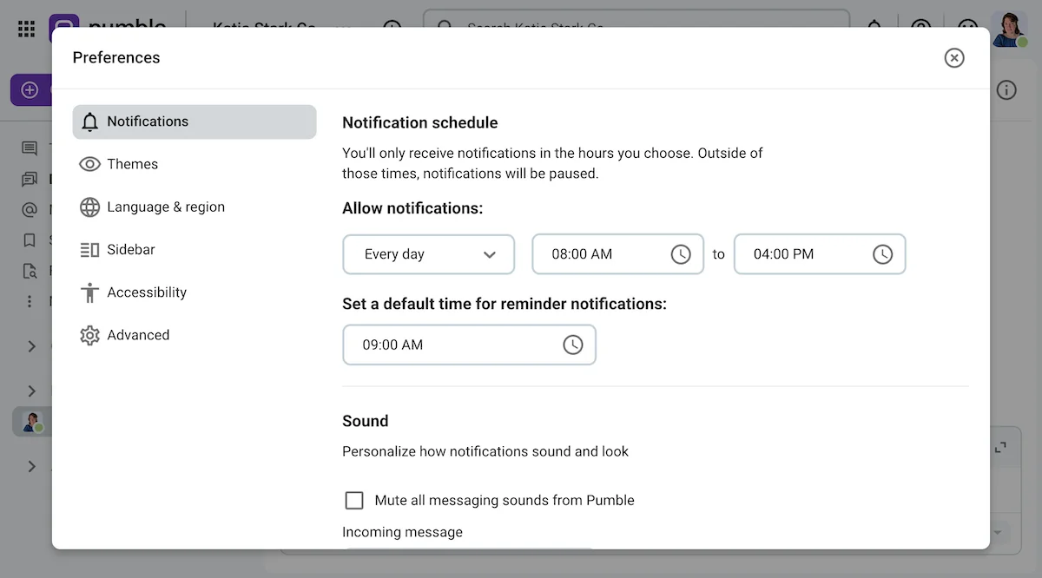The width and height of the screenshot is (1042, 578).
Task: Select the Accessibility person icon
Action: [x=90, y=292]
